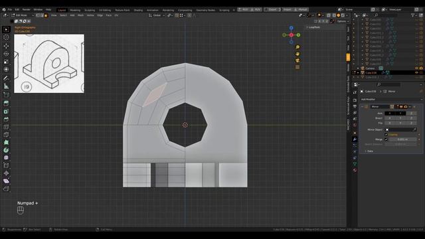The height and width of the screenshot is (239, 425).
Task: Hide the Camera object in outliner
Action: coord(416,68)
